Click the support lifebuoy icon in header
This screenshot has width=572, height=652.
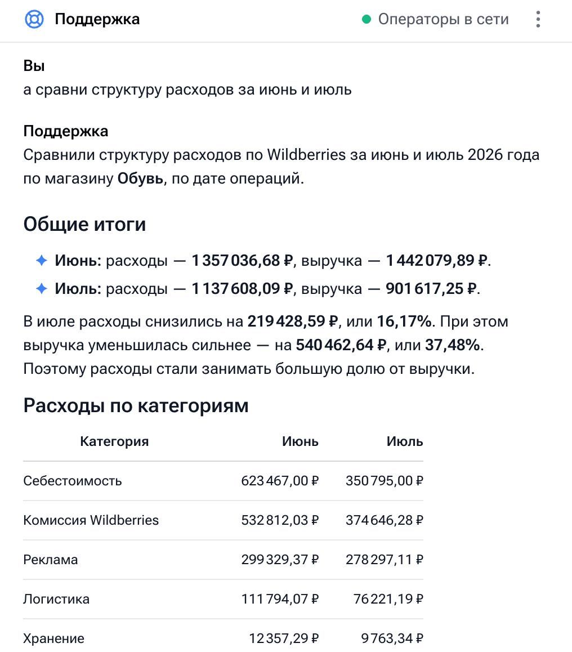coord(34,19)
